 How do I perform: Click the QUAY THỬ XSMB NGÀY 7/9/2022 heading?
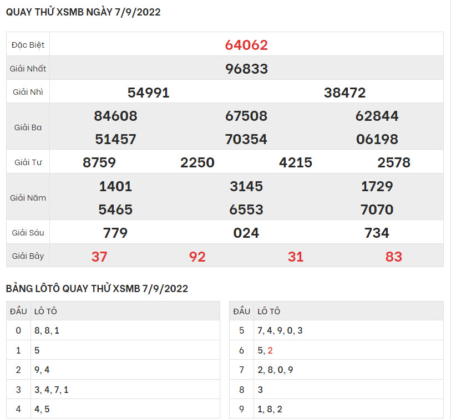pos(83,12)
